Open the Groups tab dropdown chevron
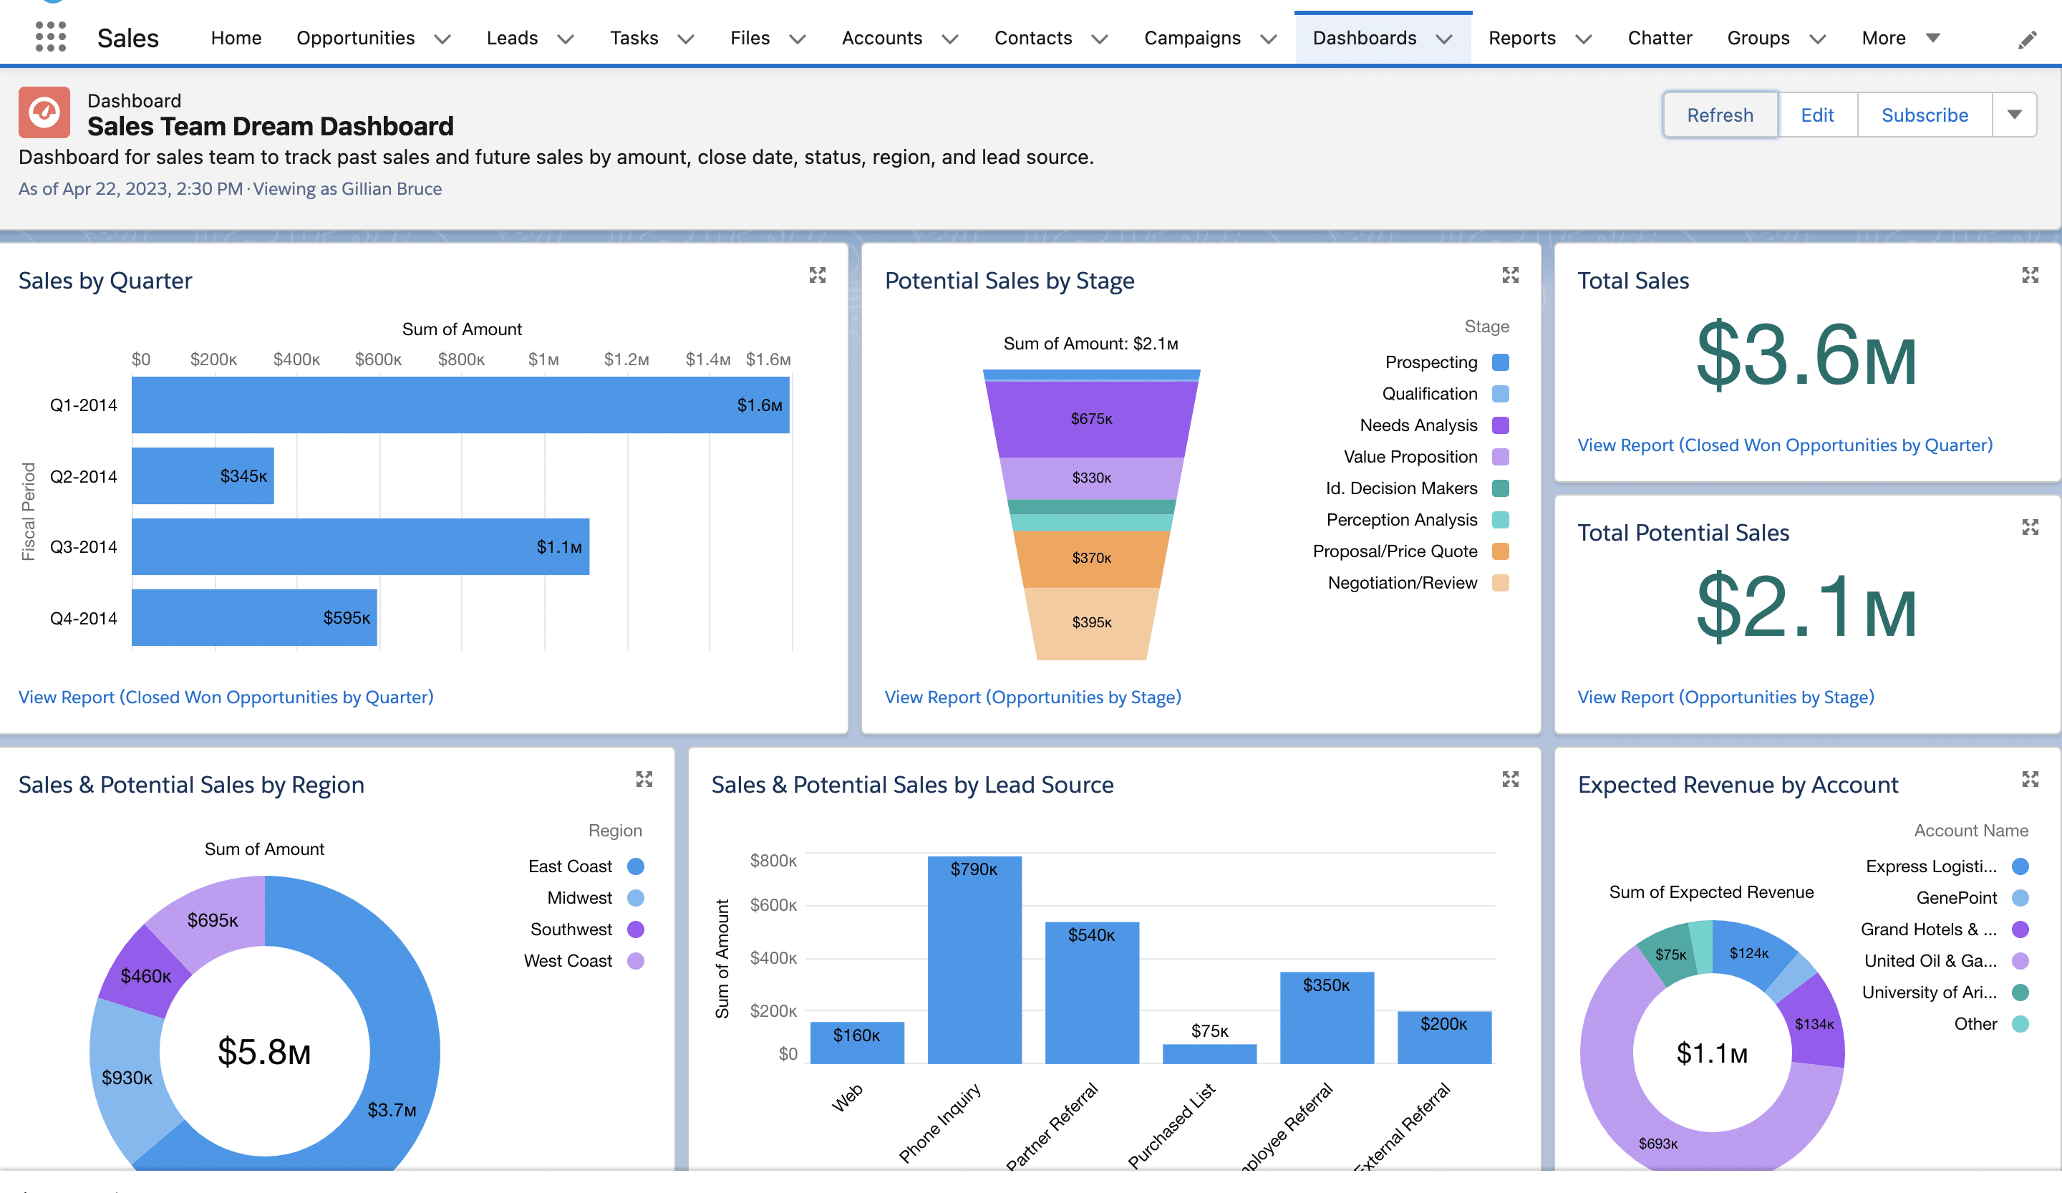The image size is (2062, 1193). pos(1817,39)
